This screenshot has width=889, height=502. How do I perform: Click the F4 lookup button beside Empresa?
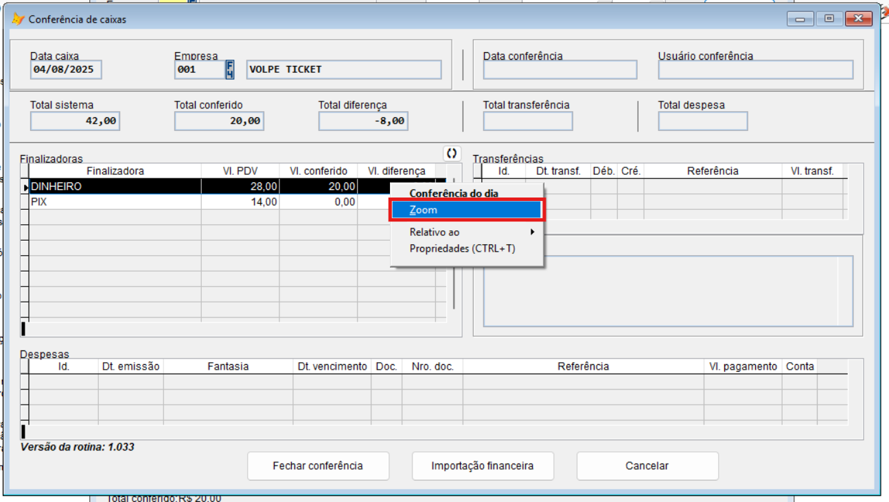tap(230, 69)
